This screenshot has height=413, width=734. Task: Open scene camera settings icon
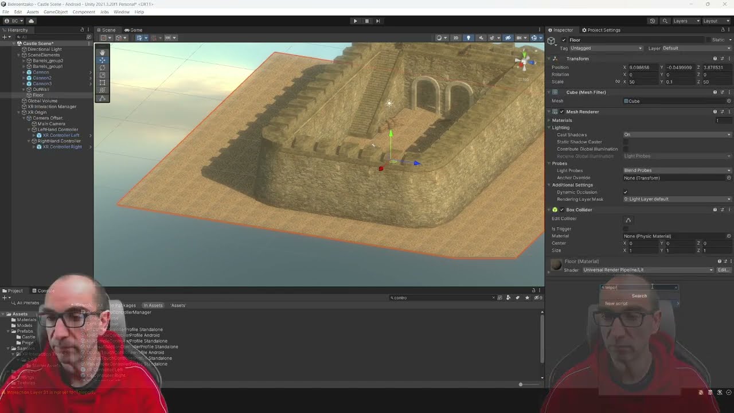pos(521,38)
